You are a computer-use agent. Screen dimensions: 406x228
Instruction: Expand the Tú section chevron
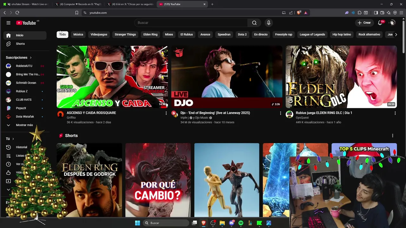13,139
